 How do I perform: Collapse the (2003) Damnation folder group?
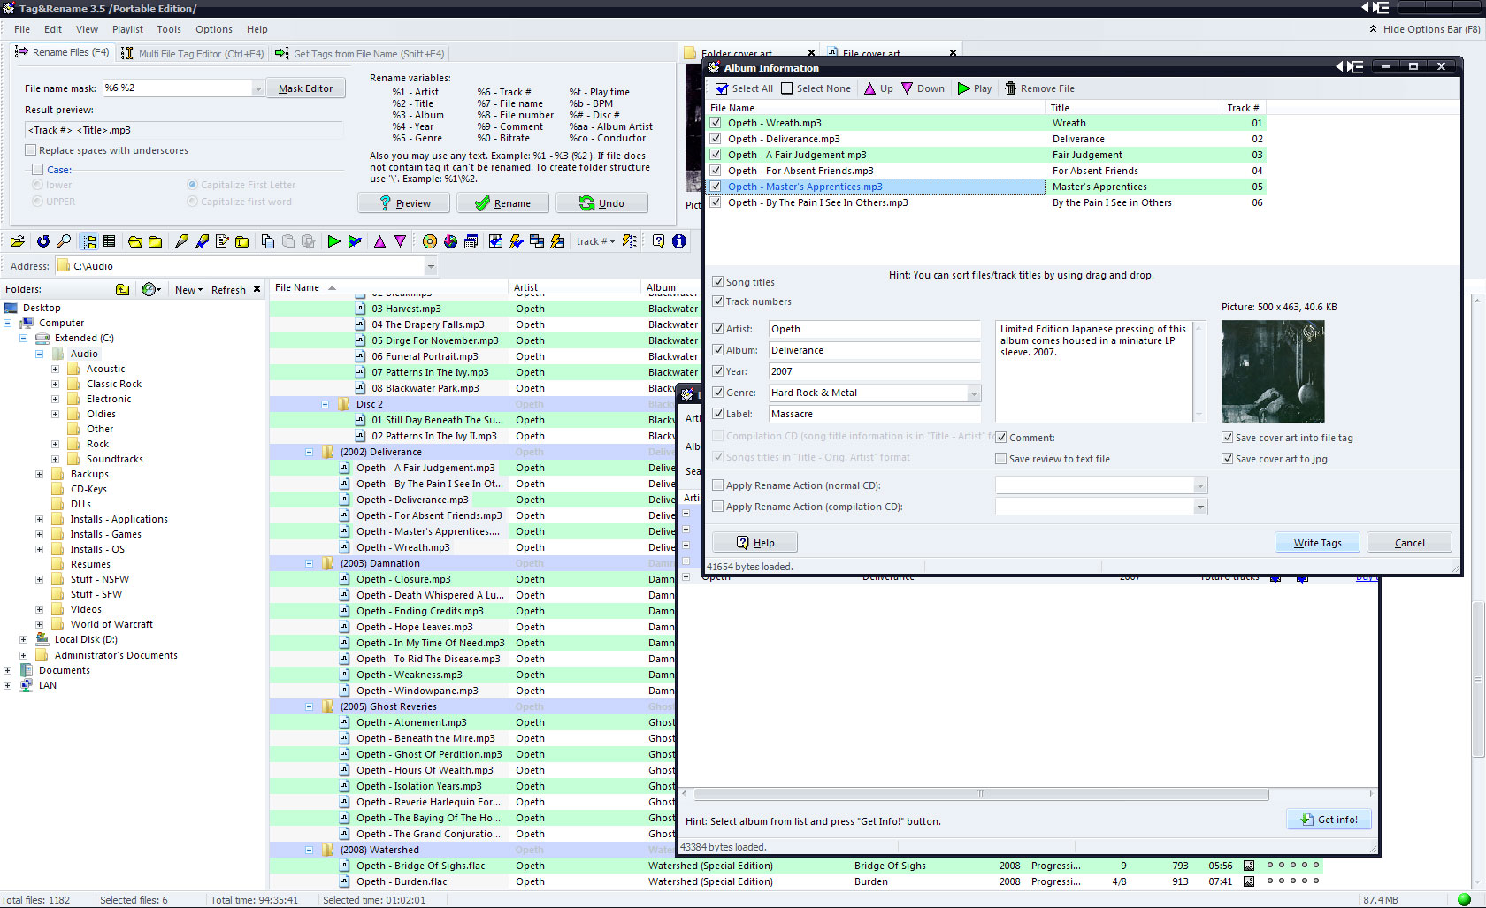coord(310,563)
